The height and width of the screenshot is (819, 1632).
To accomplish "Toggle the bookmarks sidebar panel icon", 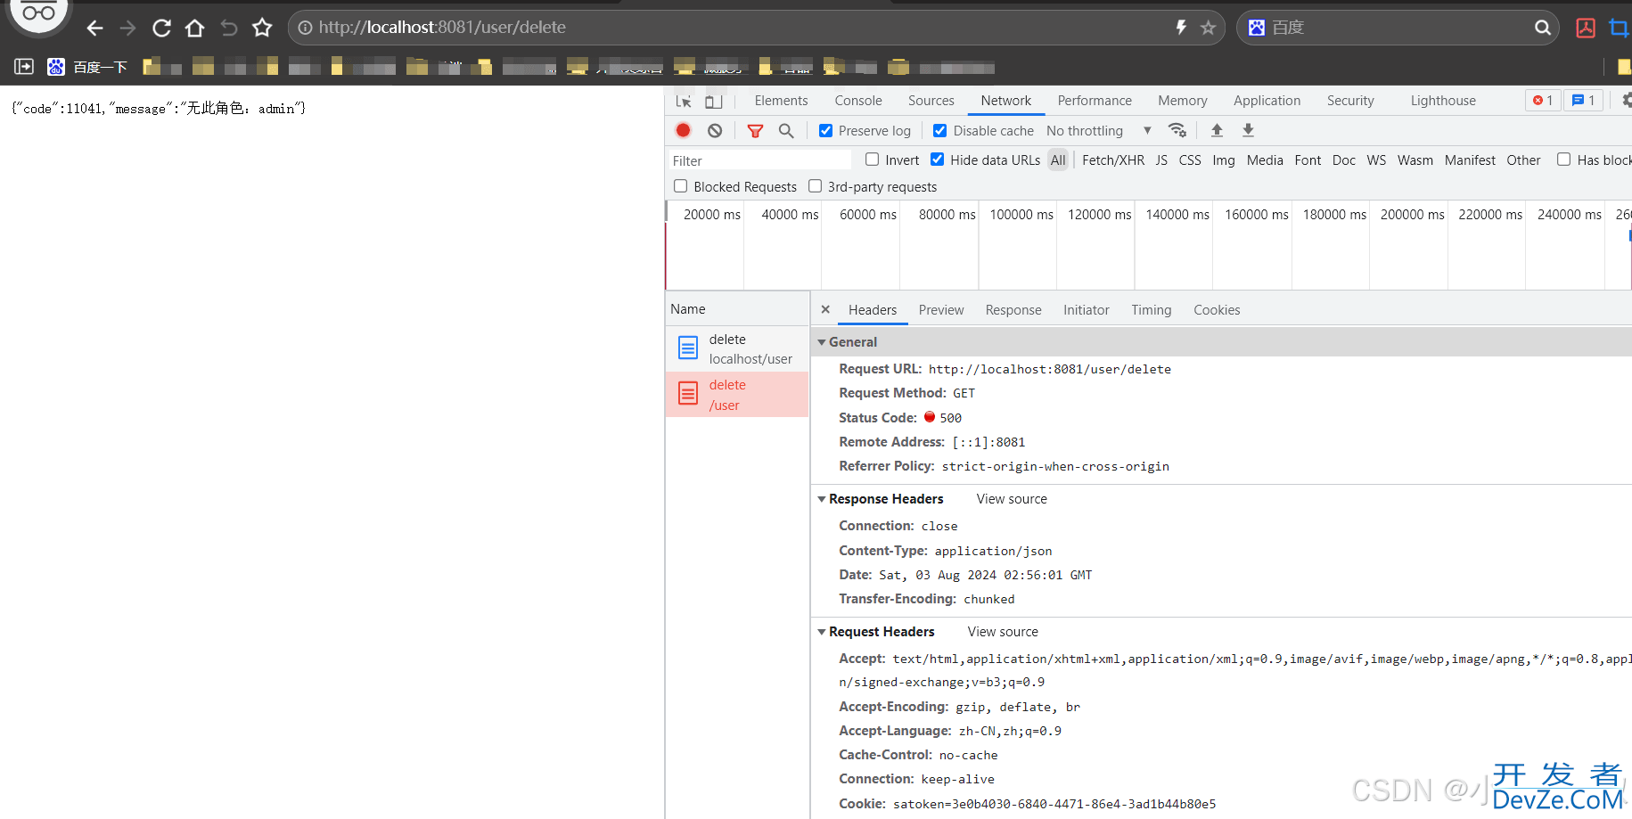I will (x=24, y=67).
